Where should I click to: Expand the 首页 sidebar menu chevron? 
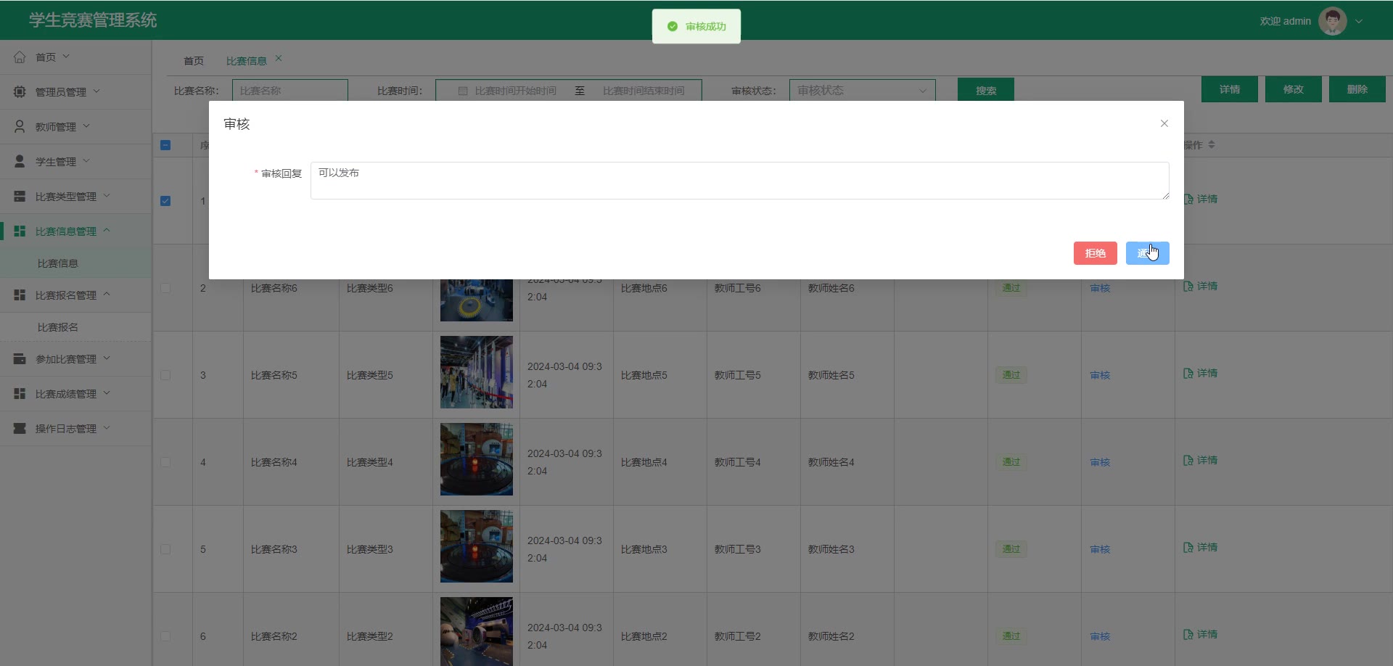coord(66,56)
